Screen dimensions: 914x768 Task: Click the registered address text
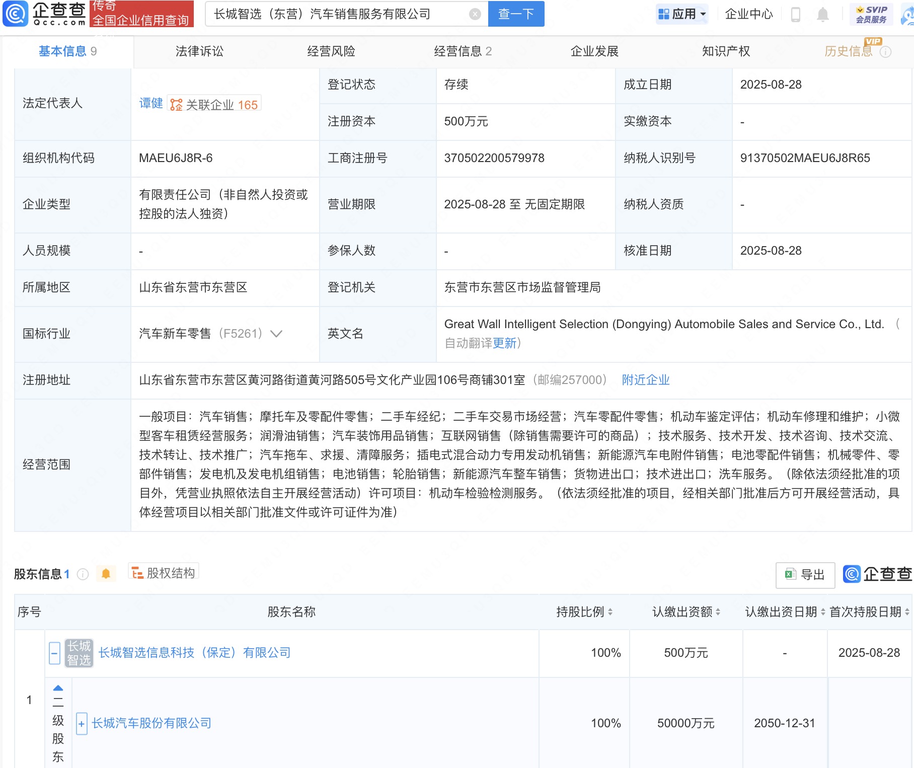click(x=332, y=380)
